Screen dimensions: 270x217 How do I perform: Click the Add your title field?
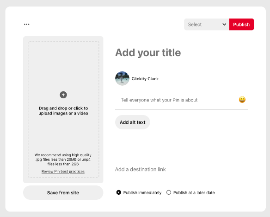coord(182,52)
